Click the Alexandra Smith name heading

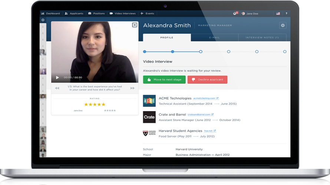coord(167,26)
